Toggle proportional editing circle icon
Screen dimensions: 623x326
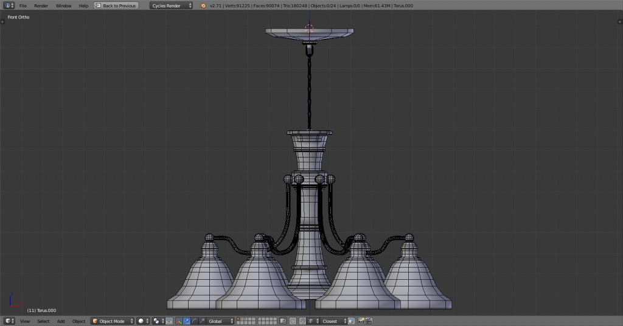[x=293, y=321]
